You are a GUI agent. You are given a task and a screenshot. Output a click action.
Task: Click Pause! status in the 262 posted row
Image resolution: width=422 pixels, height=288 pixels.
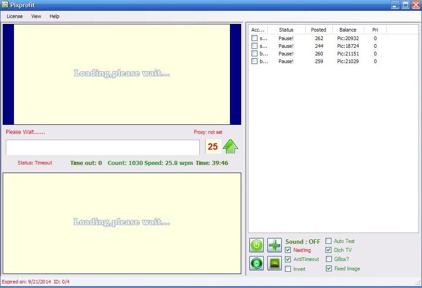[286, 38]
